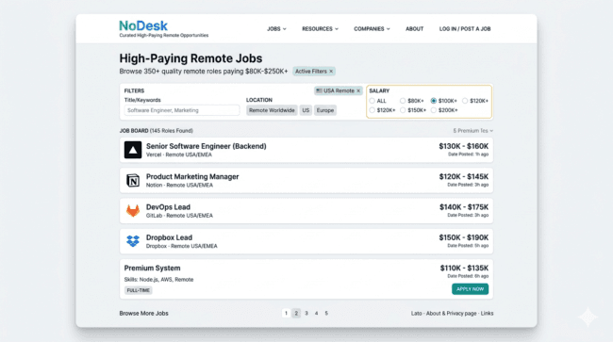Screen dimensions: 613x342
Task: Go to page 4 in pagination
Action: [317, 313]
